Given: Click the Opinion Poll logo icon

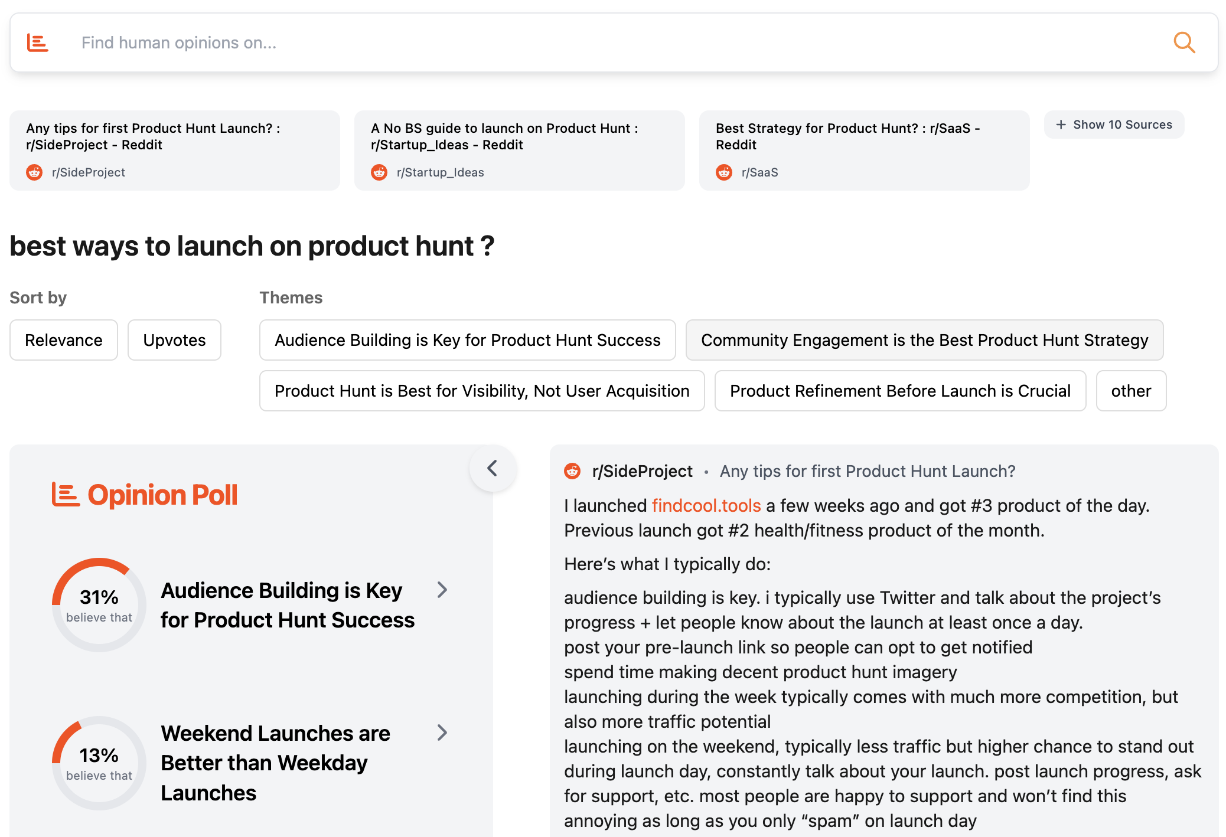Looking at the screenshot, I should 65,495.
